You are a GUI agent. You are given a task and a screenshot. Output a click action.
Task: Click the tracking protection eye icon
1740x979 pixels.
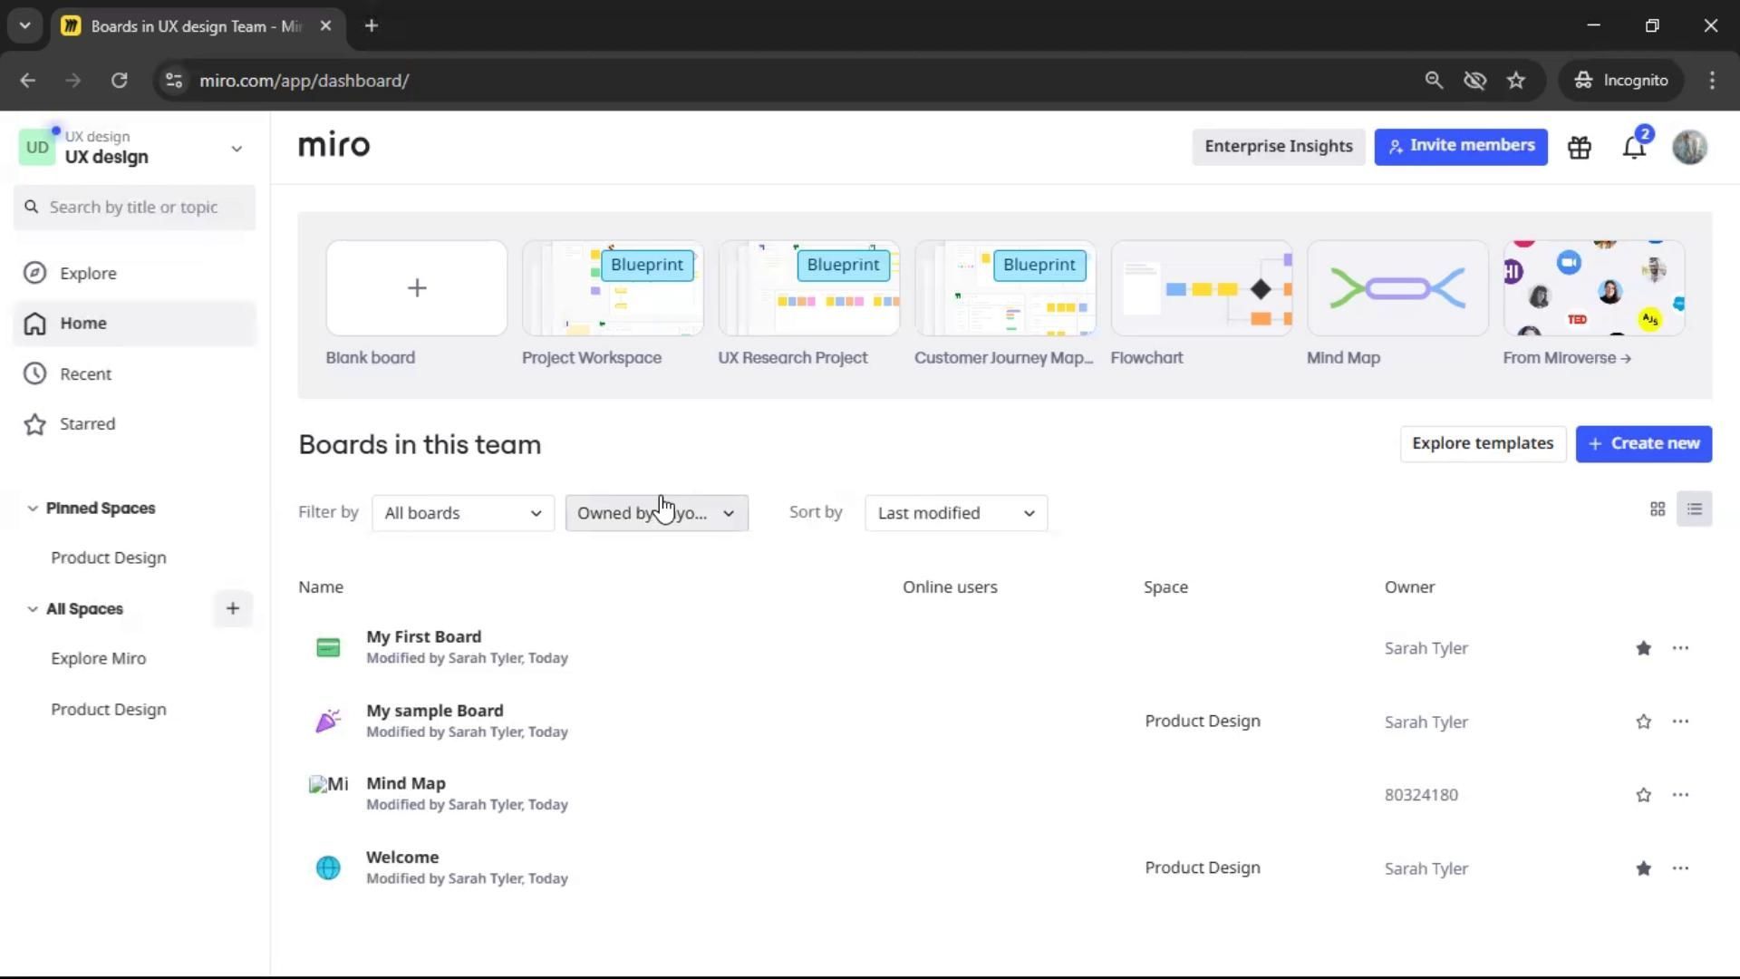pyautogui.click(x=1474, y=81)
